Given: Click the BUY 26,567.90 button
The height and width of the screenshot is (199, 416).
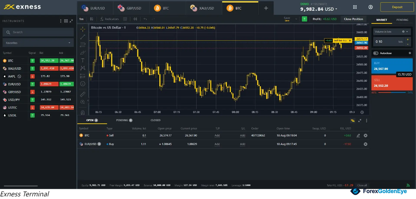Looking at the screenshot, I should (392, 66).
